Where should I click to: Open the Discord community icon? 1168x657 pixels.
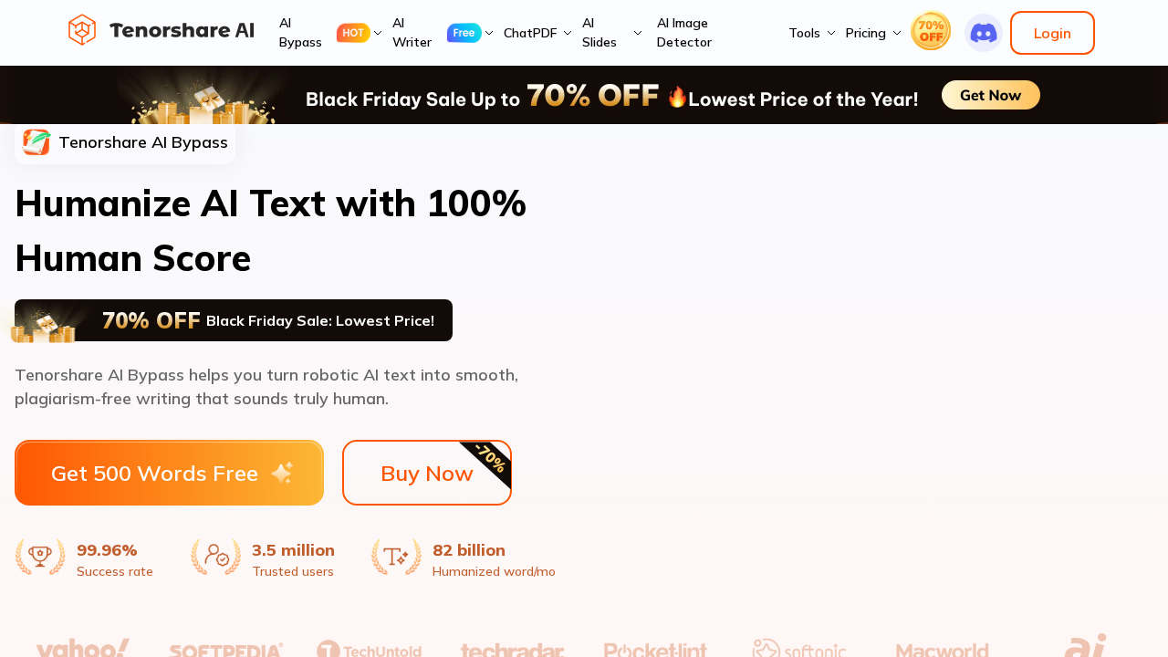click(983, 33)
